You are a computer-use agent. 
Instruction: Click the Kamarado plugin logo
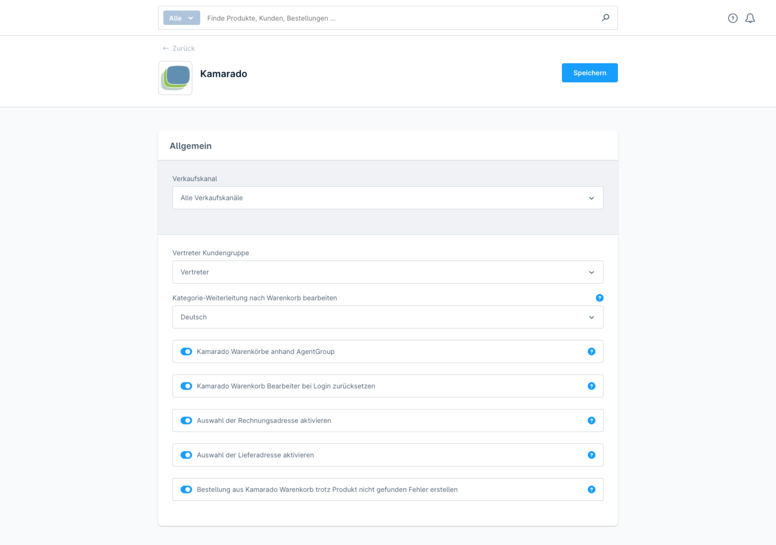(175, 78)
